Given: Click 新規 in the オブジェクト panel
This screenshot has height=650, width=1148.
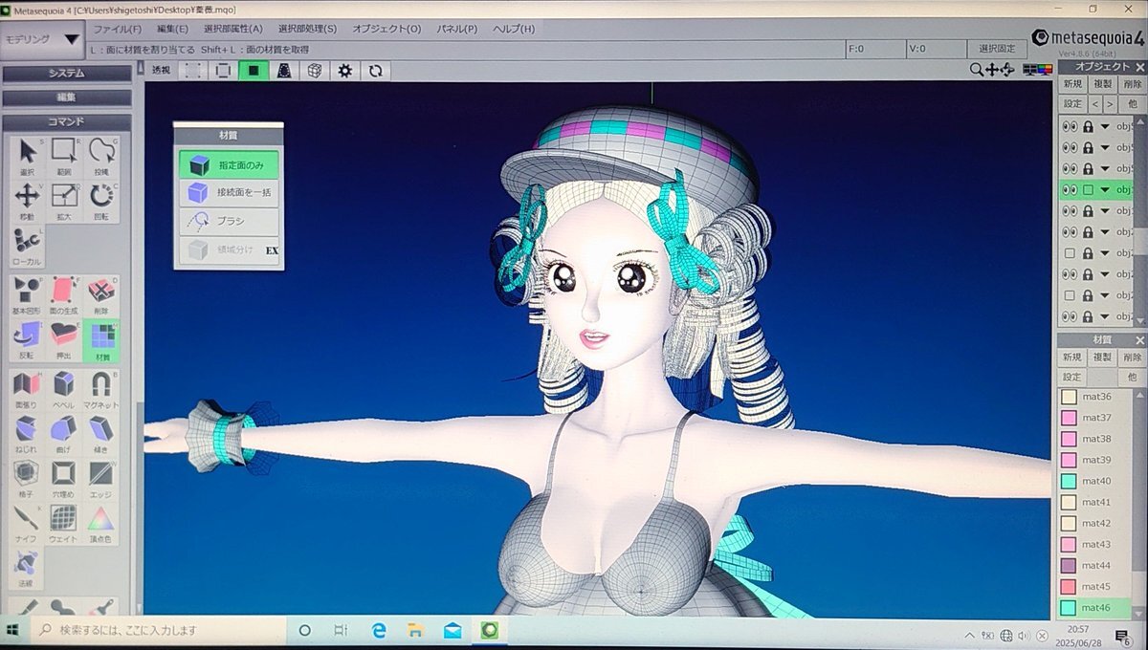Looking at the screenshot, I should [1072, 84].
